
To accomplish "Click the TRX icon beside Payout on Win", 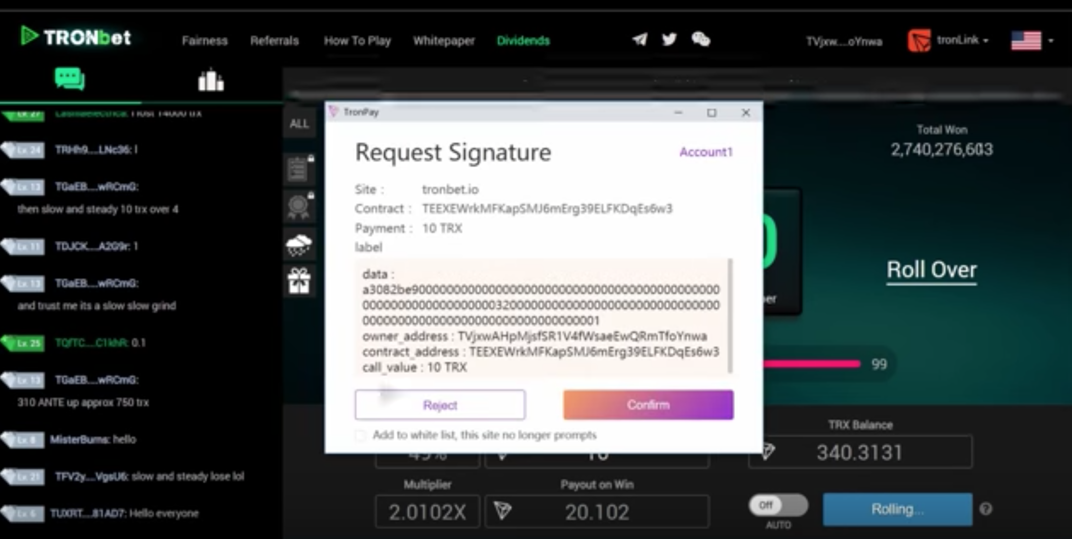I will [x=502, y=511].
